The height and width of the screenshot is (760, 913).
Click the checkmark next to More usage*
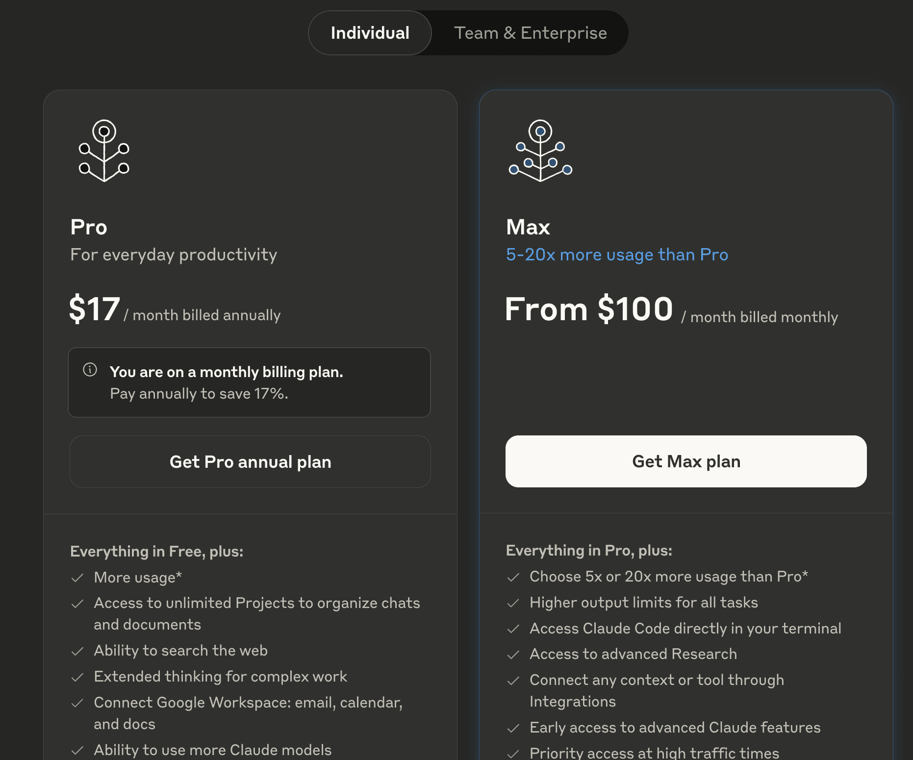77,578
